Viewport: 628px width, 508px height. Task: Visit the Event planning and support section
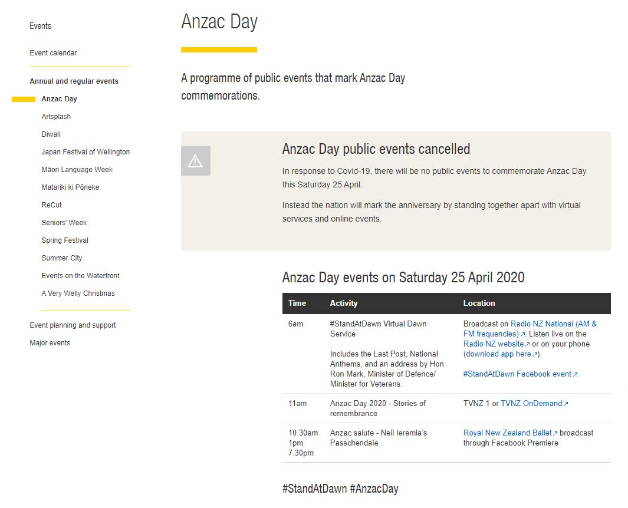[73, 325]
